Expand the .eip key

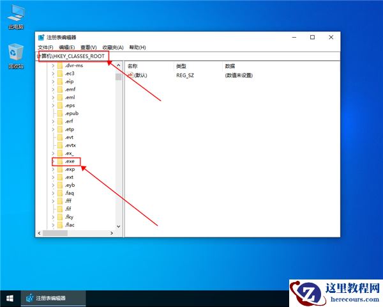pos(53,81)
